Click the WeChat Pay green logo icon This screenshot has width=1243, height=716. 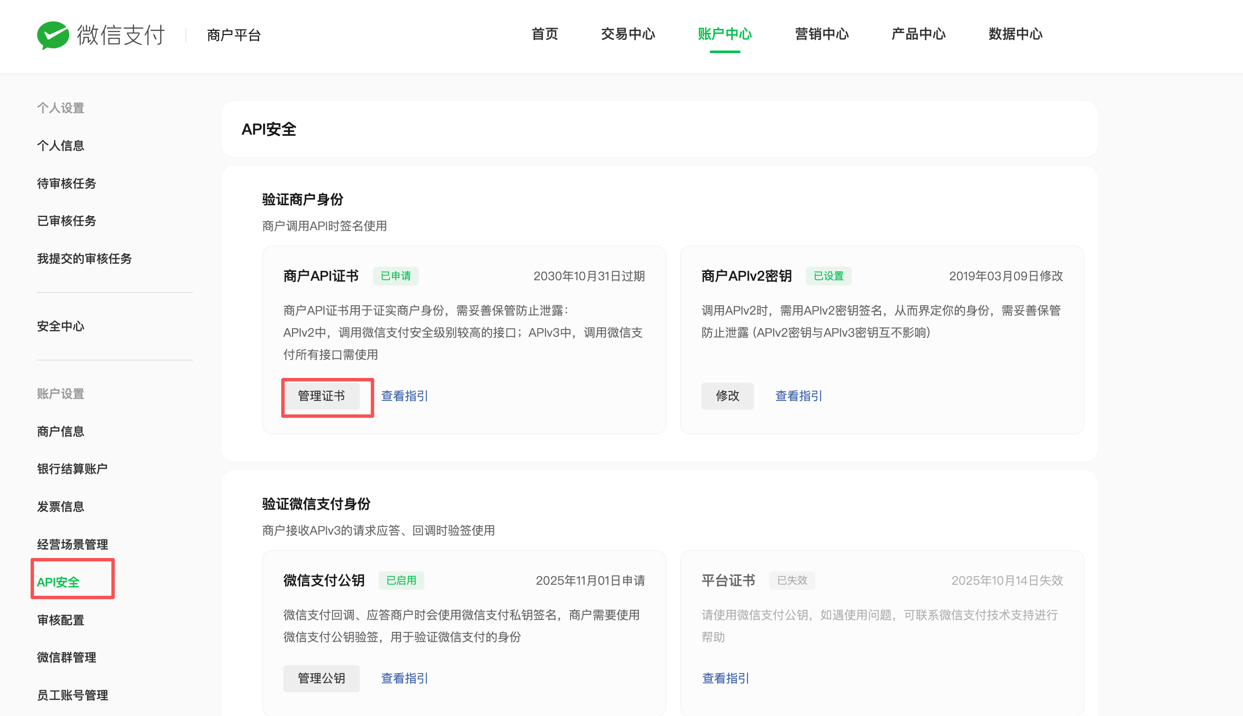[53, 35]
